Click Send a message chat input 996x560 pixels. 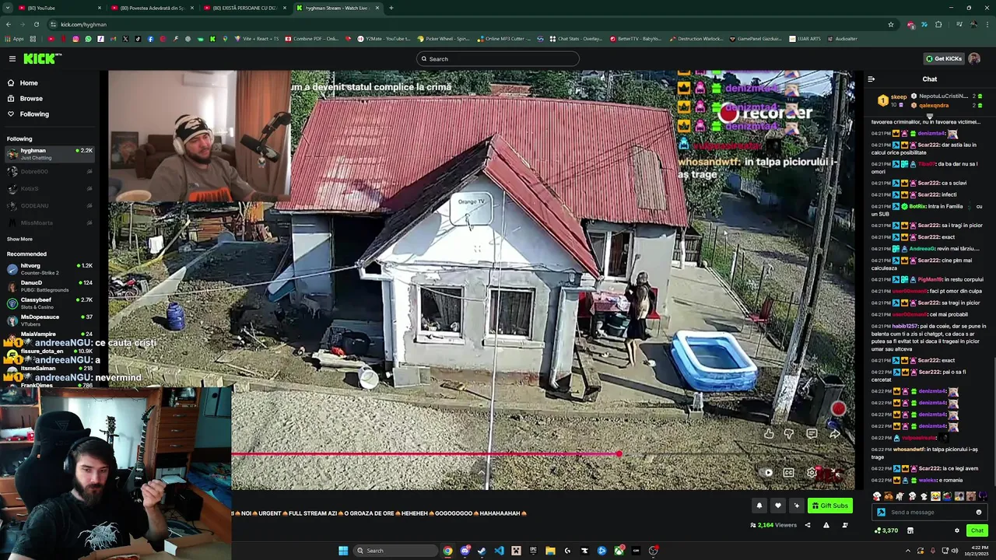tap(931, 512)
